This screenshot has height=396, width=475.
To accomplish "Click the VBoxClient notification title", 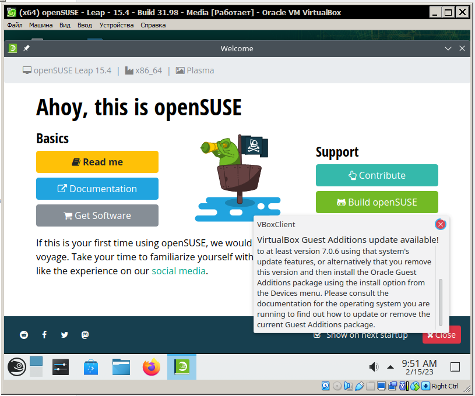I will tap(276, 224).
